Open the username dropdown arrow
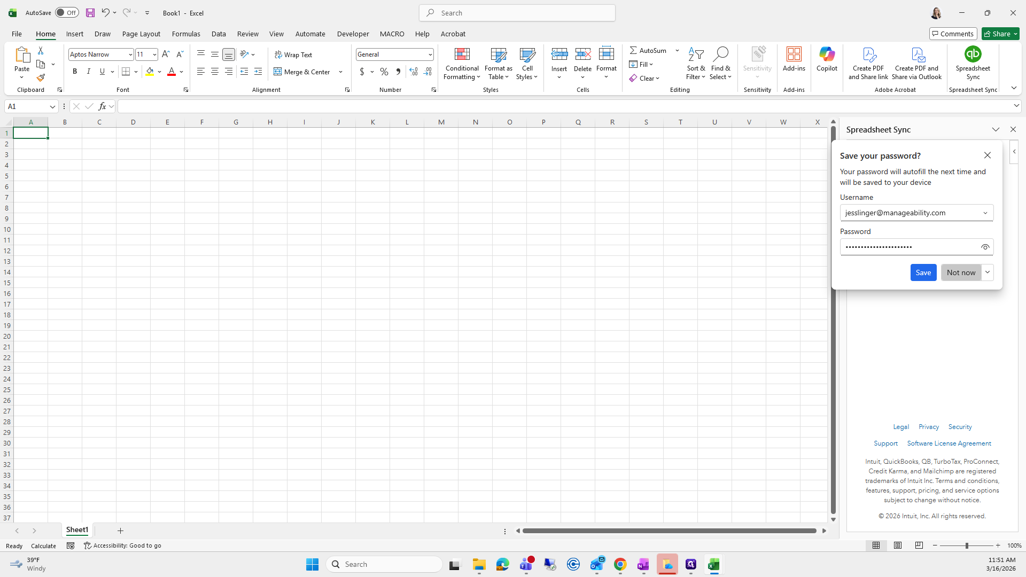The height and width of the screenshot is (577, 1026). click(x=985, y=213)
